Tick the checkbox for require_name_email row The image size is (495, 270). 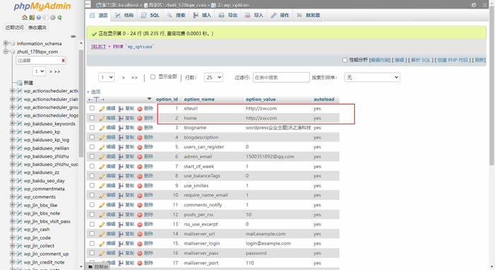(92, 195)
